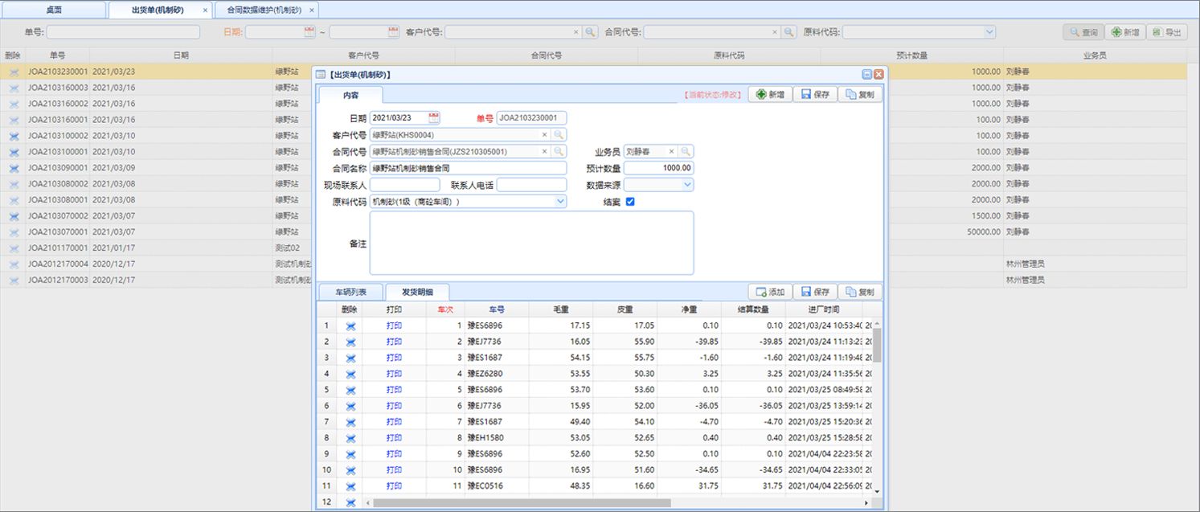Screen dimensions: 1200x512
Task: Open the 车辆列表 tab
Action: [x=351, y=292]
